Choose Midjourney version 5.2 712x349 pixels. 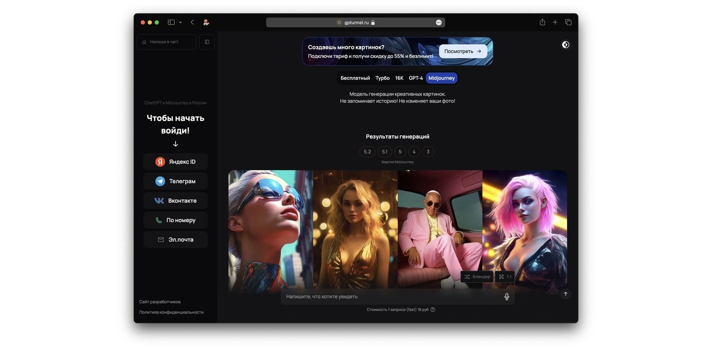pos(367,152)
